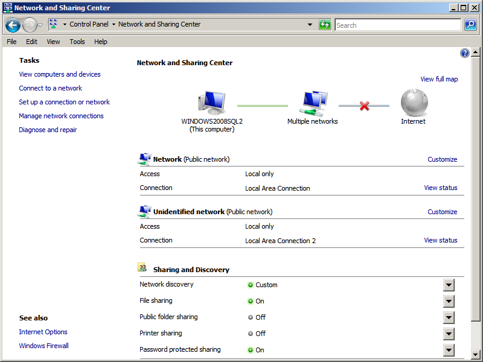The image size is (483, 362).
Task: Click gray status indicator for Printer sharing
Action: tap(251, 334)
